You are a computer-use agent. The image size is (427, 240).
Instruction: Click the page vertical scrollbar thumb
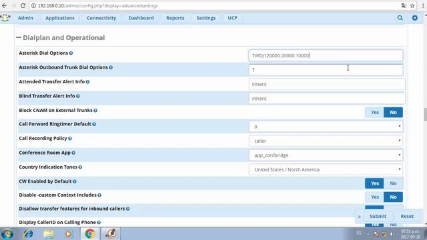(x=425, y=114)
